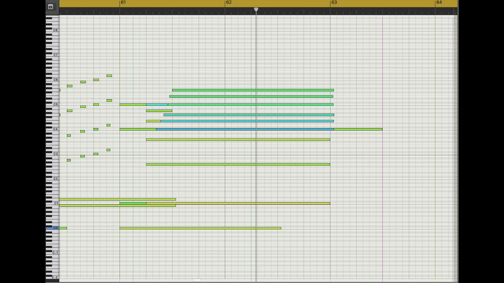
Task: Open the piano roll dropdown menu icon
Action: [x=50, y=7]
